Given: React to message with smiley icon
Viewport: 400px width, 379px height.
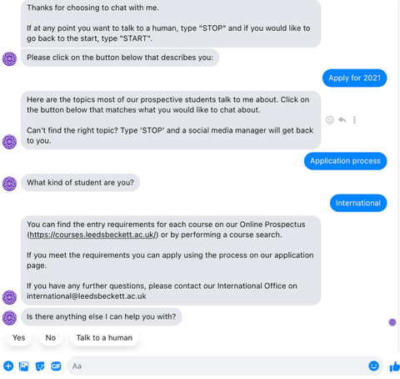Looking at the screenshot, I should [x=330, y=120].
